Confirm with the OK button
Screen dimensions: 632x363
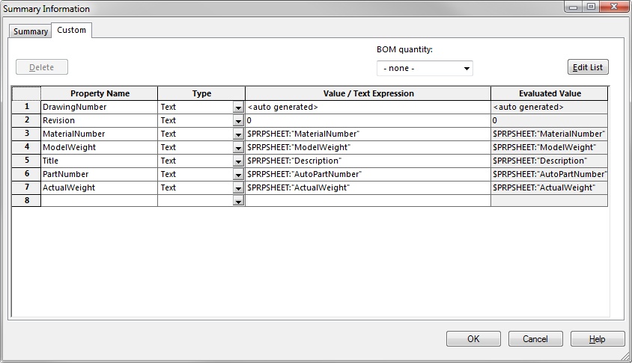(473, 339)
